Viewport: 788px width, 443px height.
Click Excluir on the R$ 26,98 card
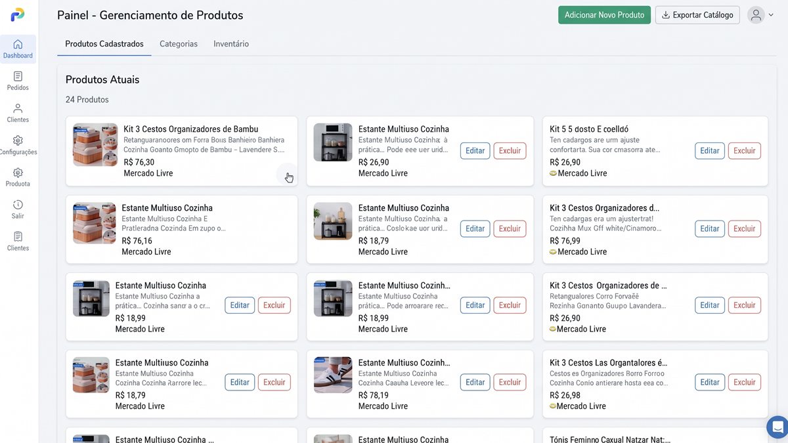pyautogui.click(x=745, y=383)
